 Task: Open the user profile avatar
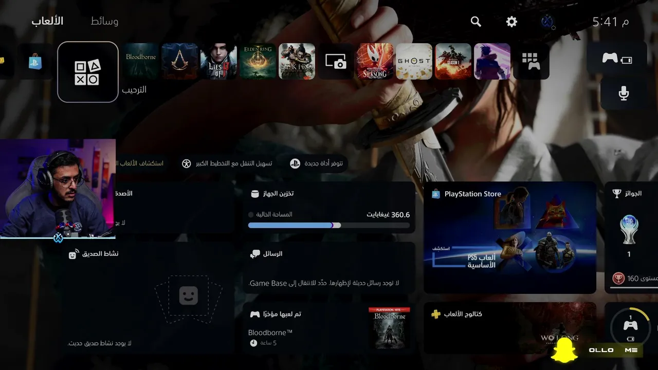(x=547, y=22)
